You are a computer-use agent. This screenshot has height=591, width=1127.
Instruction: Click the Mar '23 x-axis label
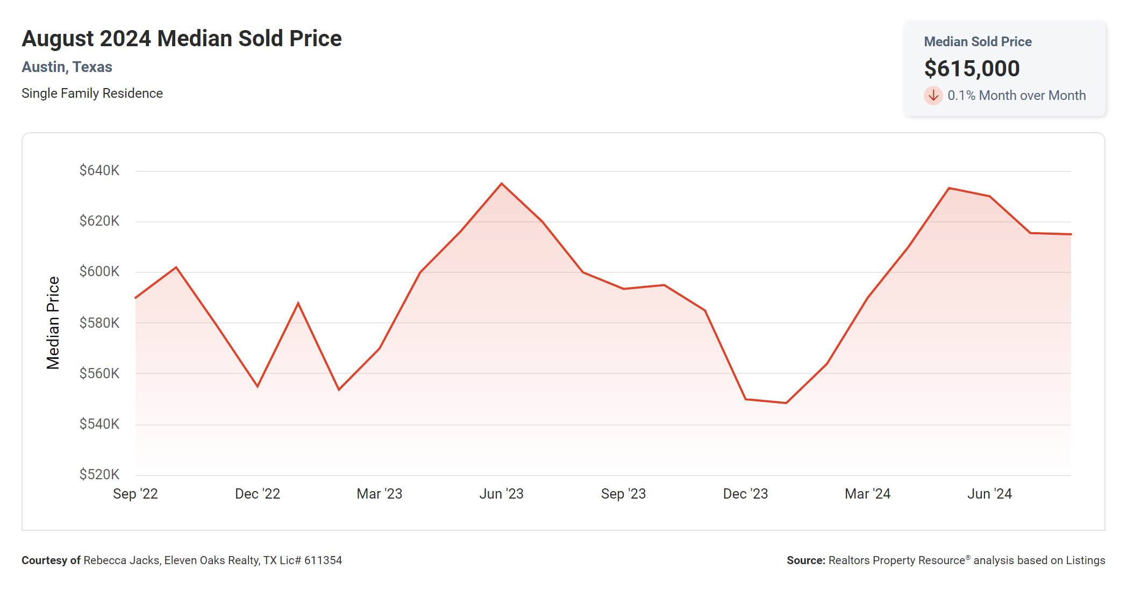coord(379,494)
